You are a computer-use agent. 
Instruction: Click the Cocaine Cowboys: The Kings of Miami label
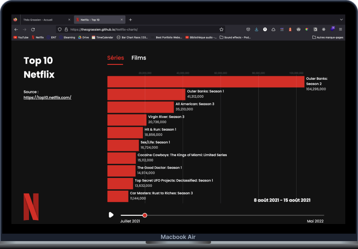pos(182,155)
